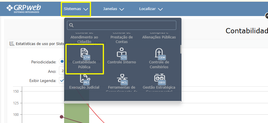Click the chart icon beside Estatísticas de uso
This screenshot has height=123, width=268.
point(12,44)
